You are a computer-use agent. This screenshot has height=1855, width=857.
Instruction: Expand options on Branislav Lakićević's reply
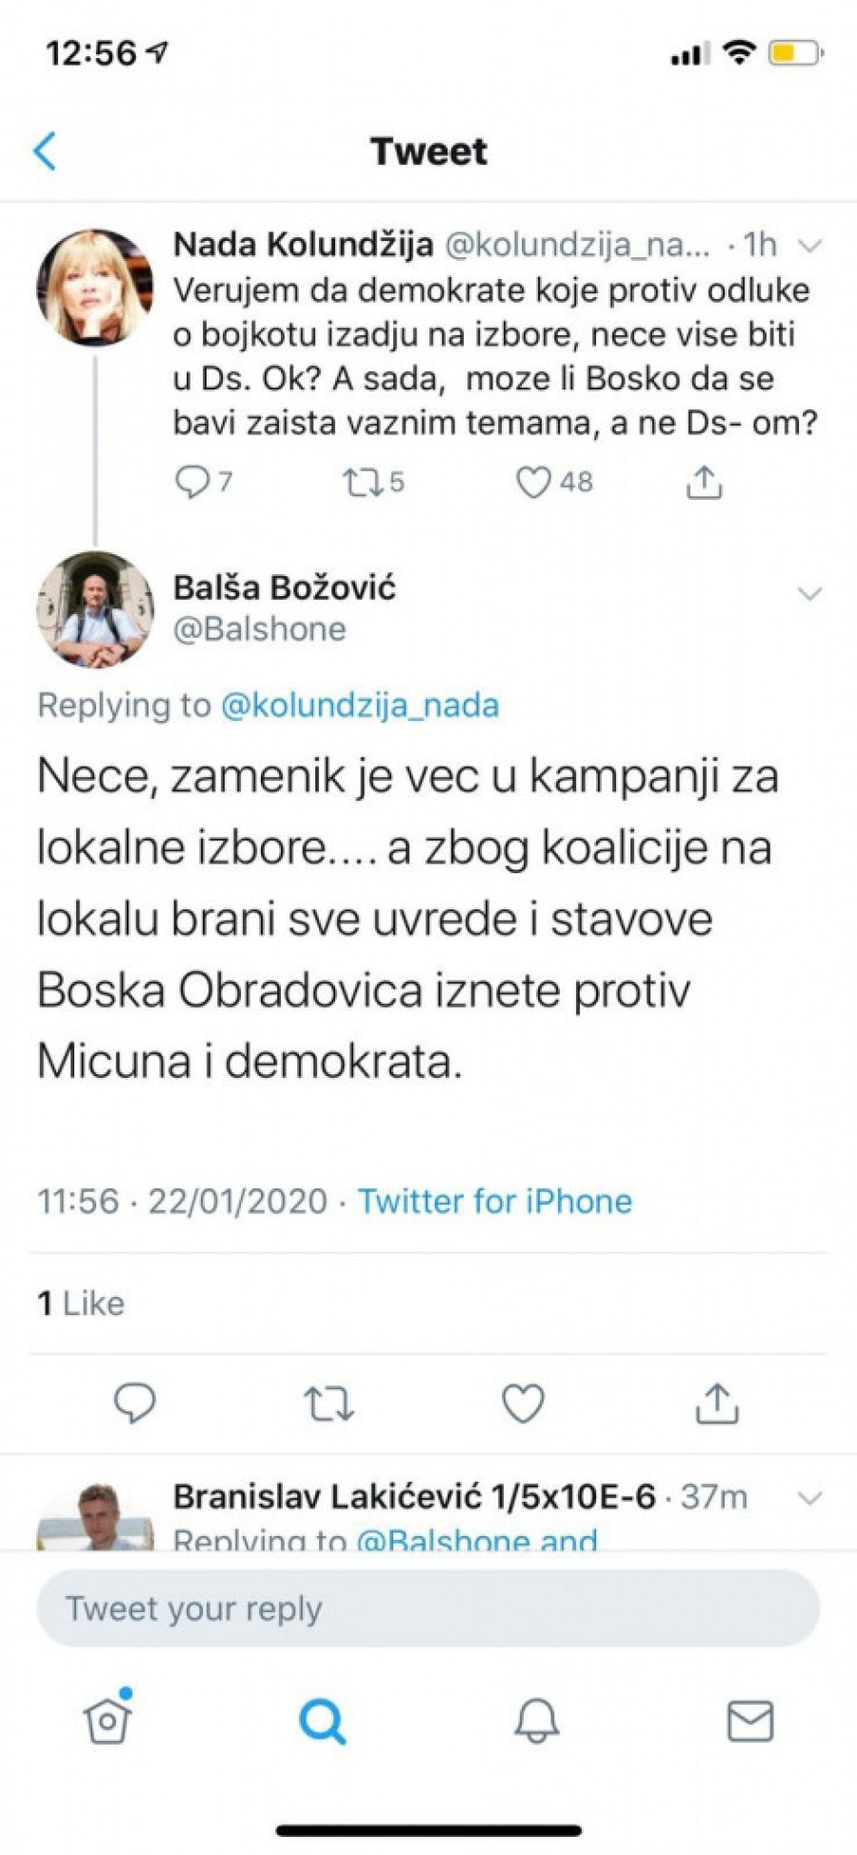(x=808, y=1498)
